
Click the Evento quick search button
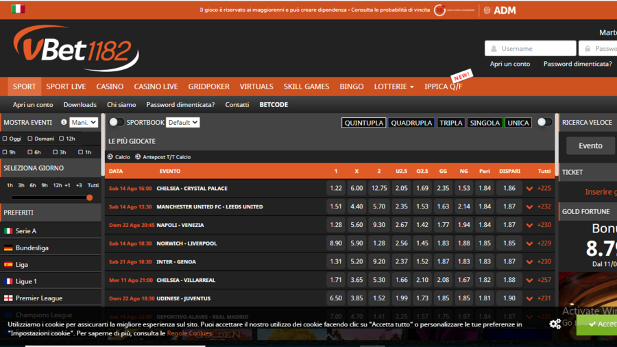(x=590, y=145)
